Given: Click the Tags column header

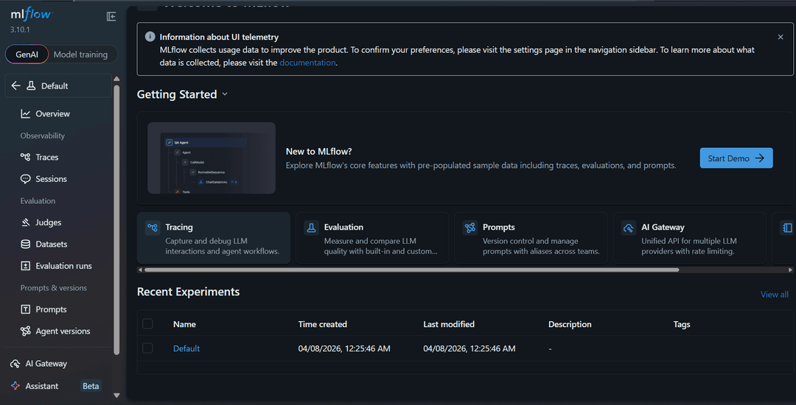Looking at the screenshot, I should coord(682,325).
